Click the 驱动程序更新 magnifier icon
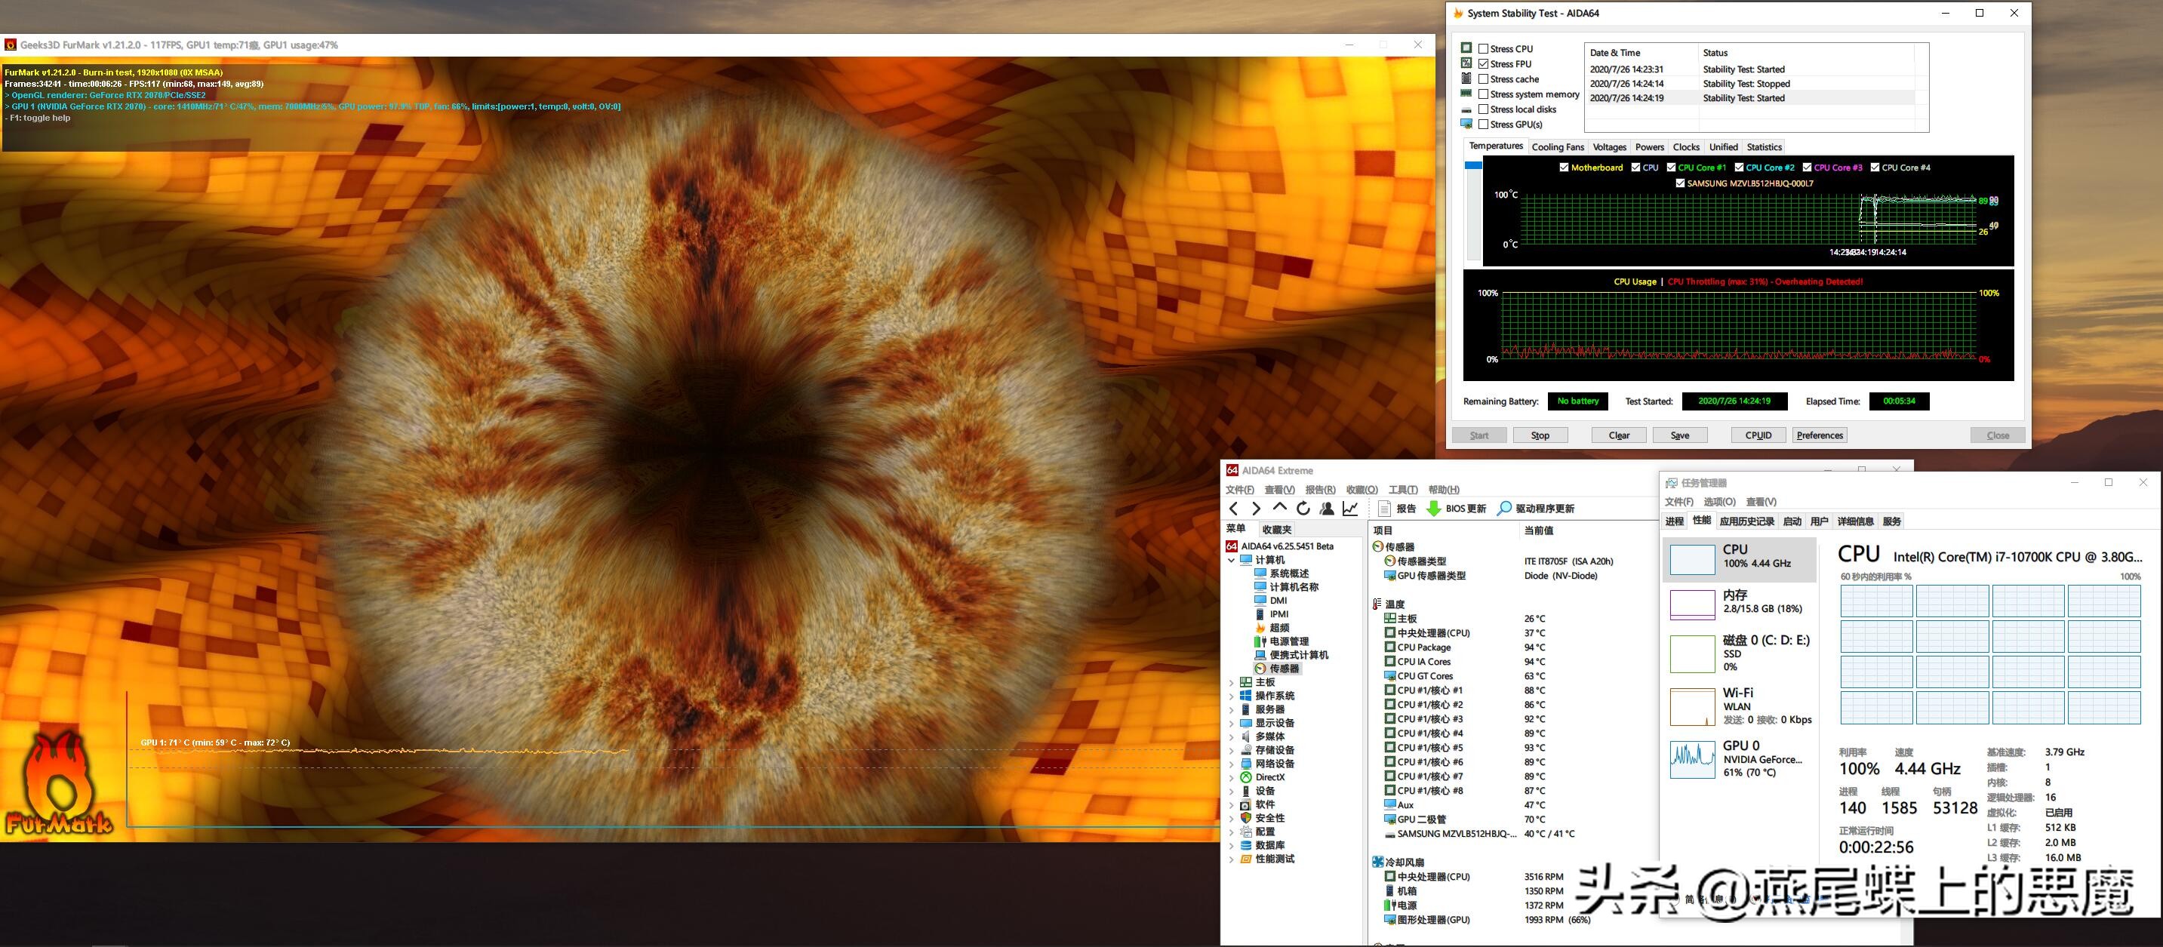 tap(1505, 508)
